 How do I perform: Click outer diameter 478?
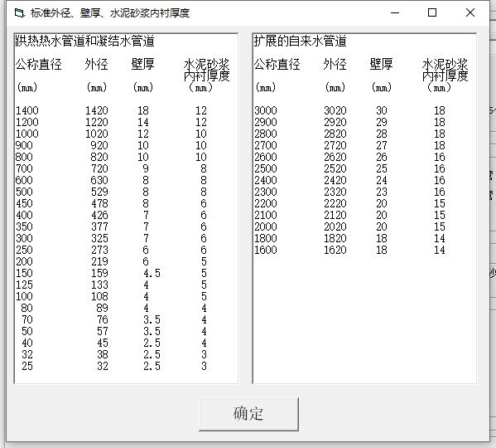tap(99, 203)
